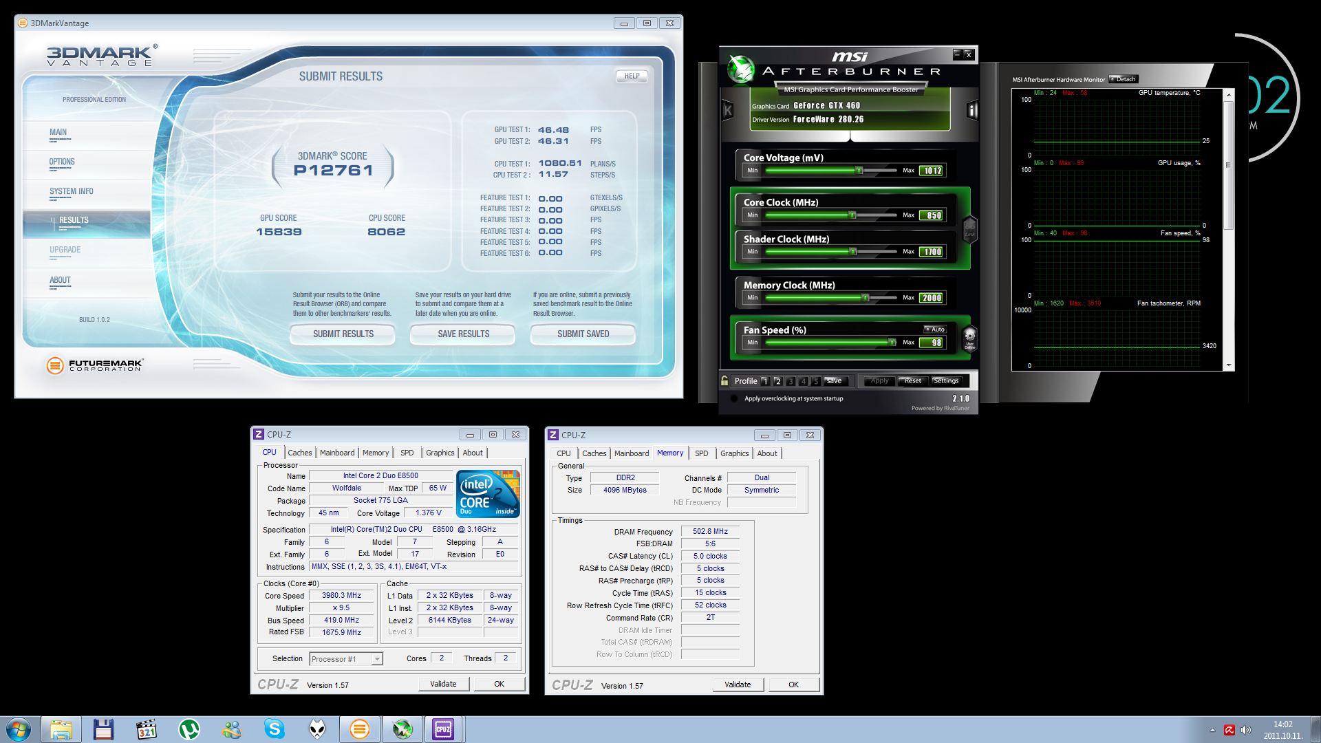
Task: Click hardware monitor scrollbar down arrow
Action: pyautogui.click(x=1229, y=365)
